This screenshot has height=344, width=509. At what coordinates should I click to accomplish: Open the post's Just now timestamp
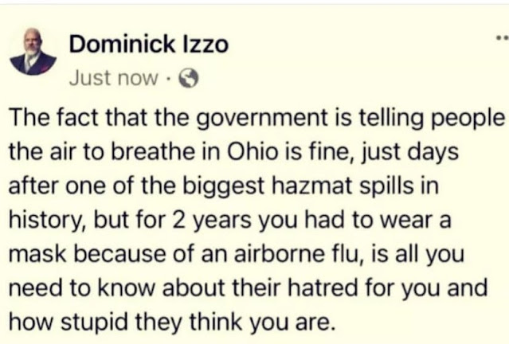point(114,78)
